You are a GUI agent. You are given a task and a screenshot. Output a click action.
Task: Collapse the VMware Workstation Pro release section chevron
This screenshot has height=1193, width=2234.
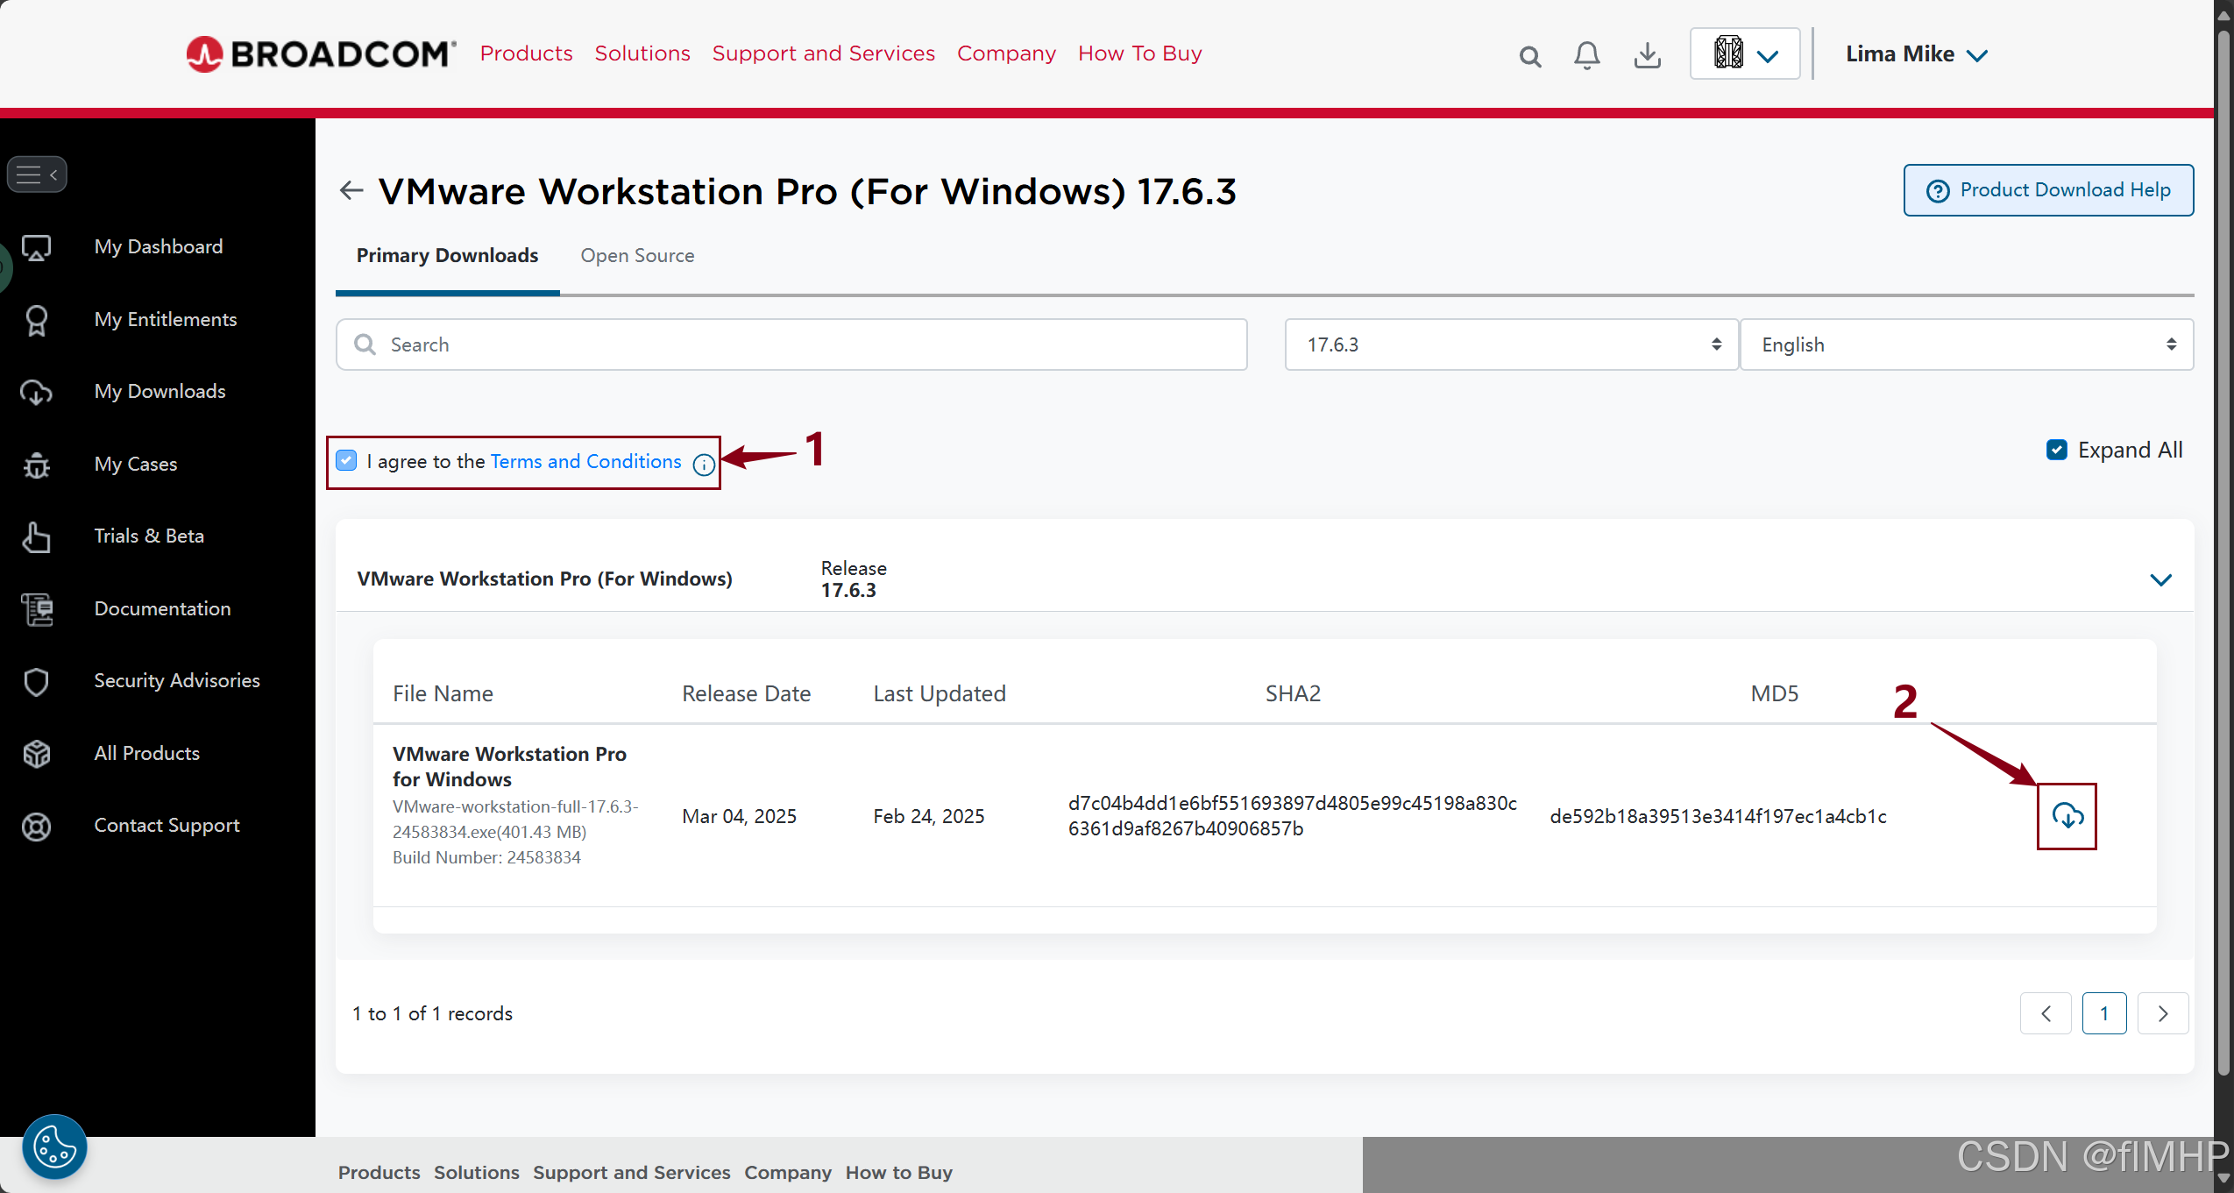click(2160, 579)
